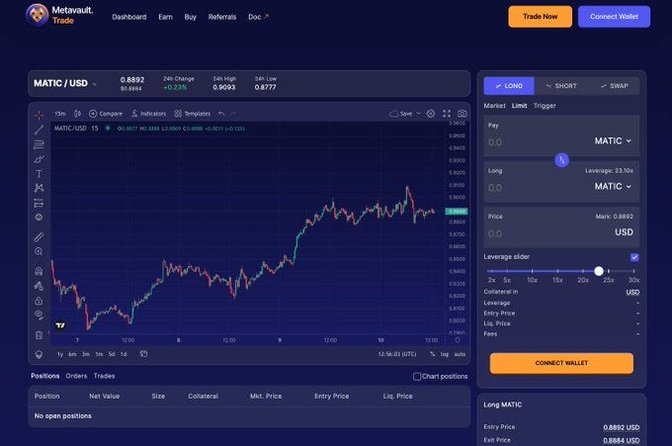Screen dimensions: 672x446
Task: Activate the zoom in tool
Action: pyautogui.click(x=39, y=251)
